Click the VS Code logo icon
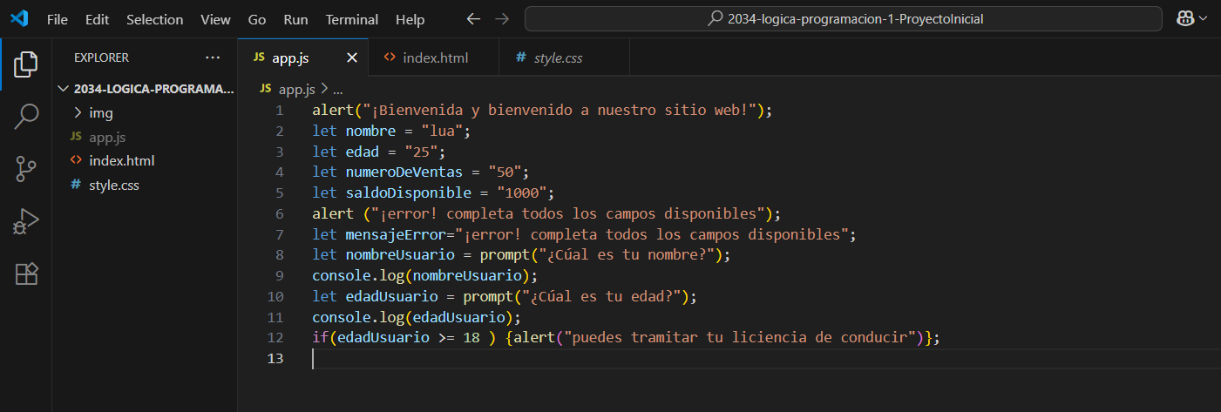The image size is (1221, 412). pos(18,18)
